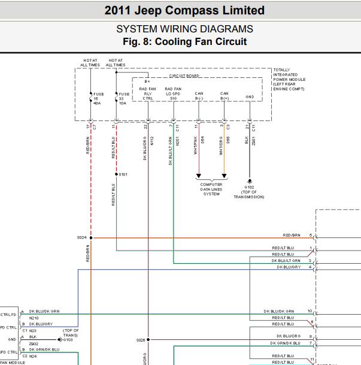This screenshot has width=361, height=365.
Task: Select the "CAN B(-)" label
Action: (199, 96)
